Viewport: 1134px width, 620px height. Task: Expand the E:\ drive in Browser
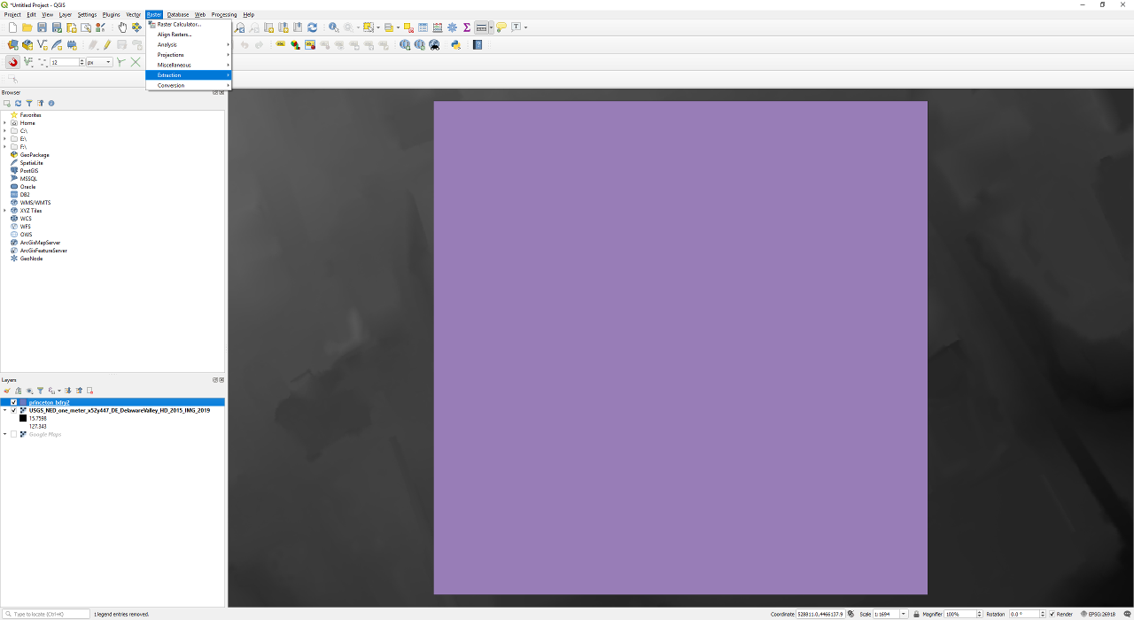coord(4,139)
